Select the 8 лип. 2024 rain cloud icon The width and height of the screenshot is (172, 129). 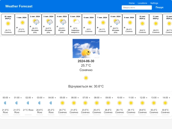pyautogui.click(x=116, y=22)
